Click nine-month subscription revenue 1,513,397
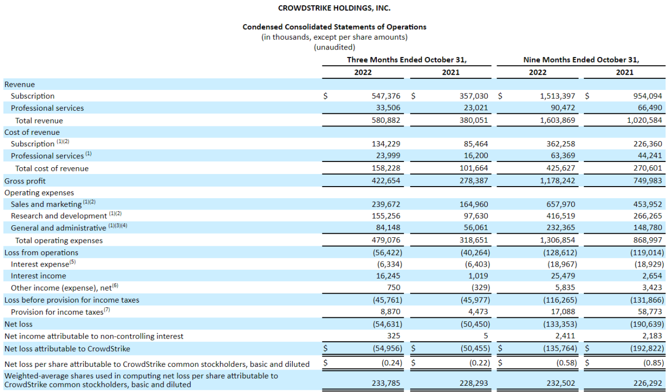 point(558,96)
